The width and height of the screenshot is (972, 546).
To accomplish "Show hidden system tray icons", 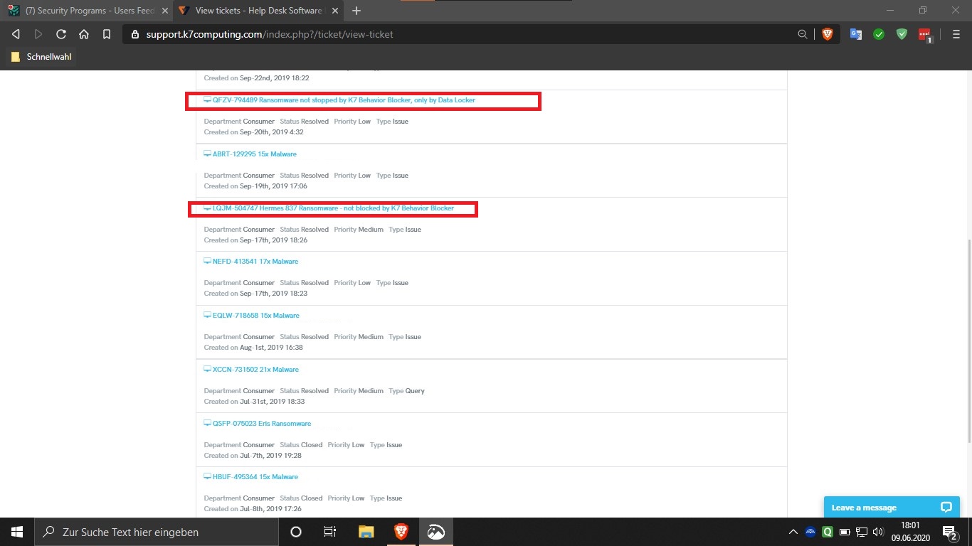I will [793, 532].
